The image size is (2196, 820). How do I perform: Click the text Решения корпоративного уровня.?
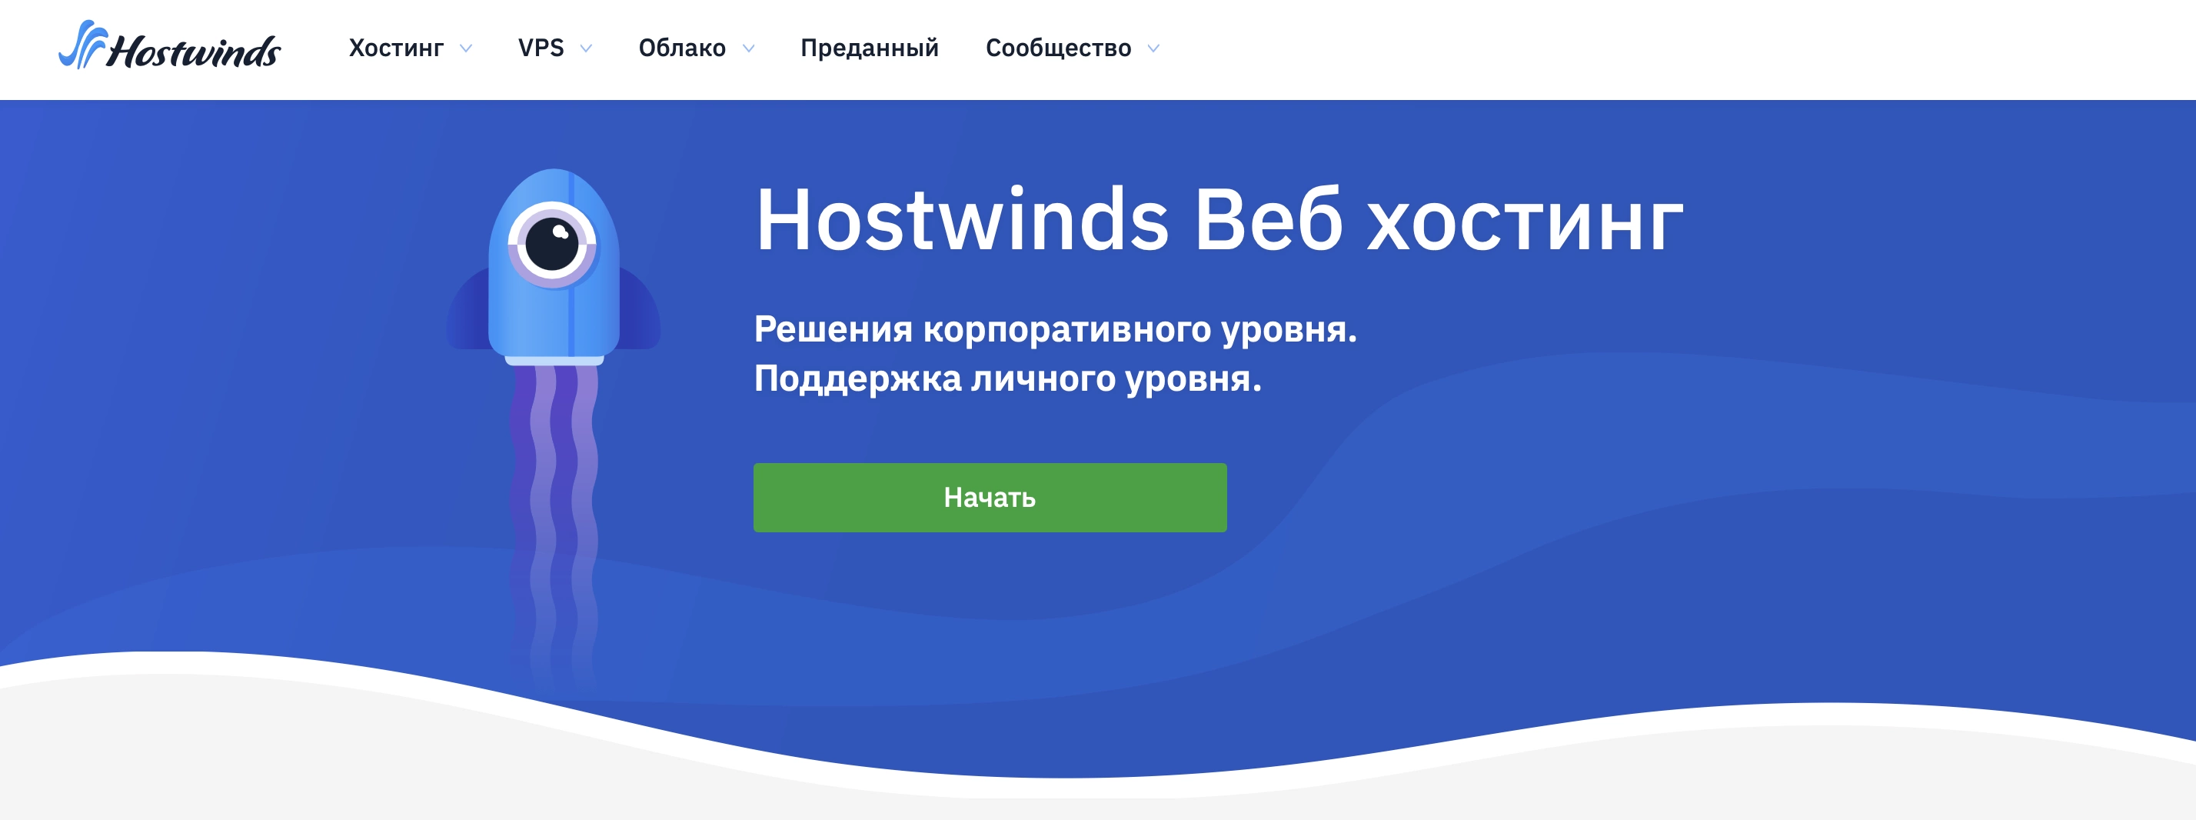coord(1056,329)
